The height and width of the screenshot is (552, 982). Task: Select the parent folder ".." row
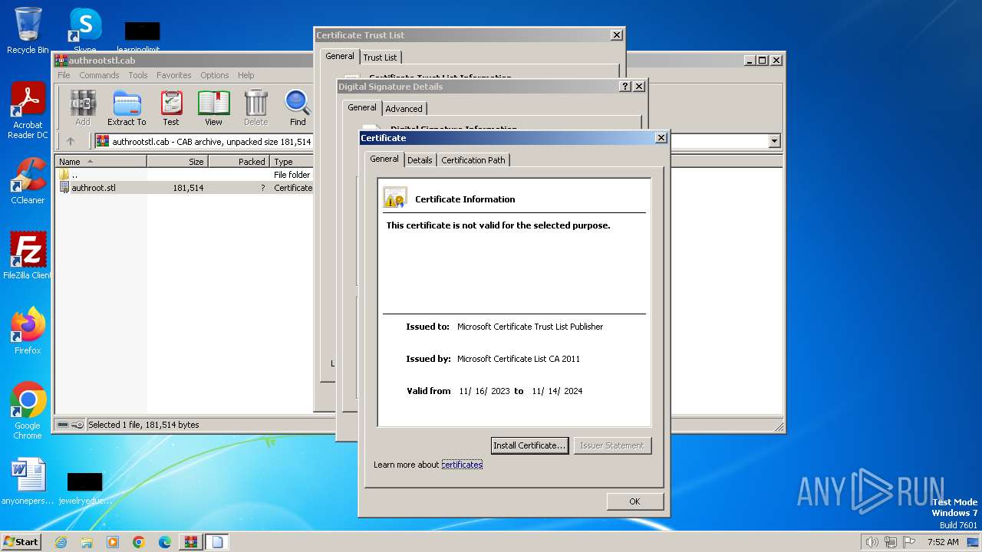[184, 175]
